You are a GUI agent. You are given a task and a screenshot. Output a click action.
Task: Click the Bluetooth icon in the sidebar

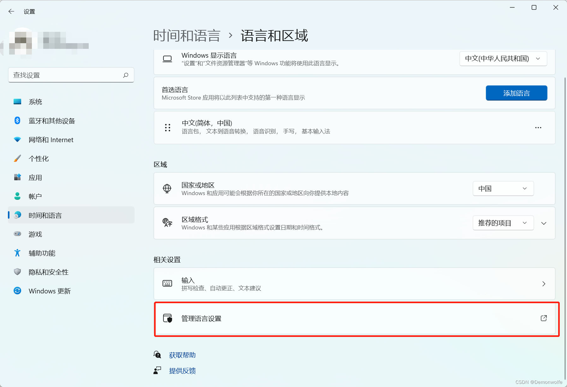coord(17,121)
